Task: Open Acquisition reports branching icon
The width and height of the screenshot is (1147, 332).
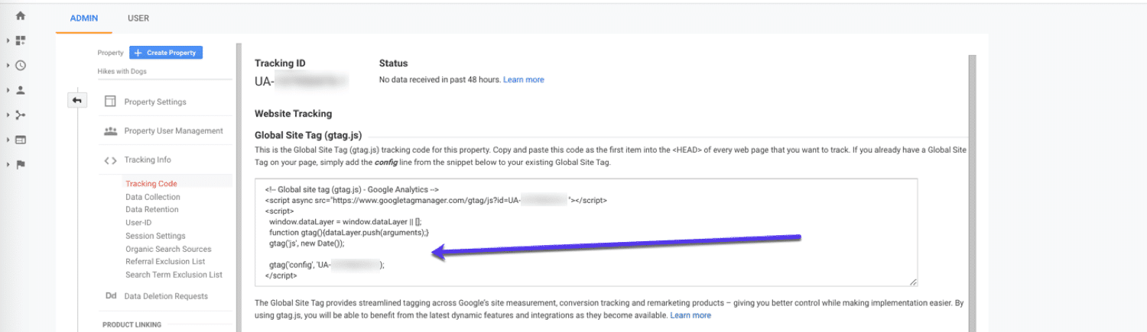Action: coord(21,115)
